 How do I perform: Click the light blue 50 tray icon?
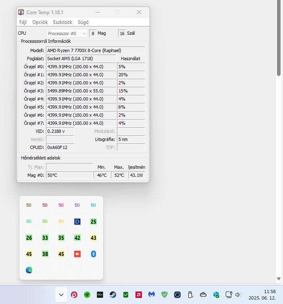(93, 205)
